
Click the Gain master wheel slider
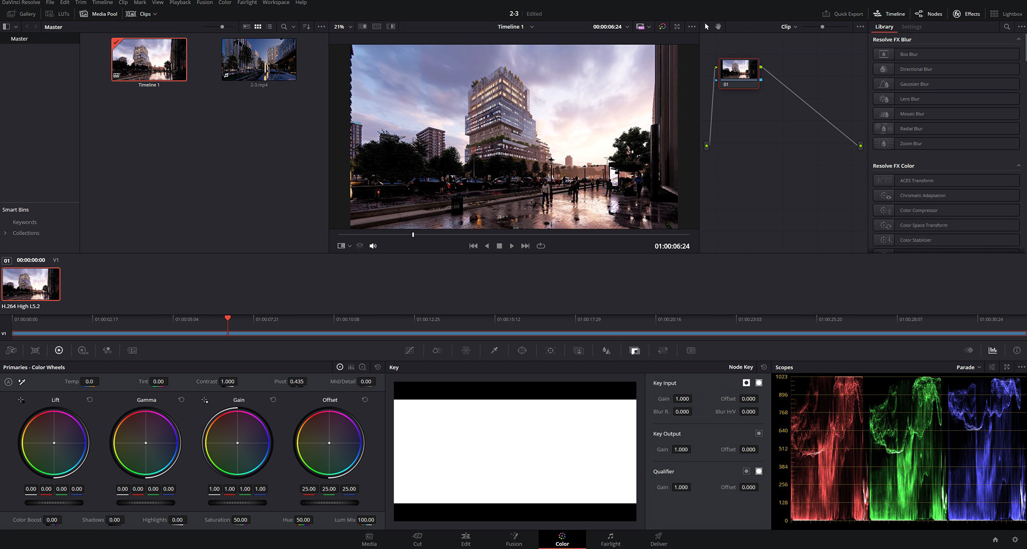pos(237,502)
